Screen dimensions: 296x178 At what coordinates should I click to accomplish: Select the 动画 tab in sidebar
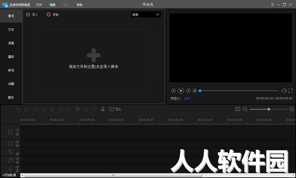[x=11, y=84]
